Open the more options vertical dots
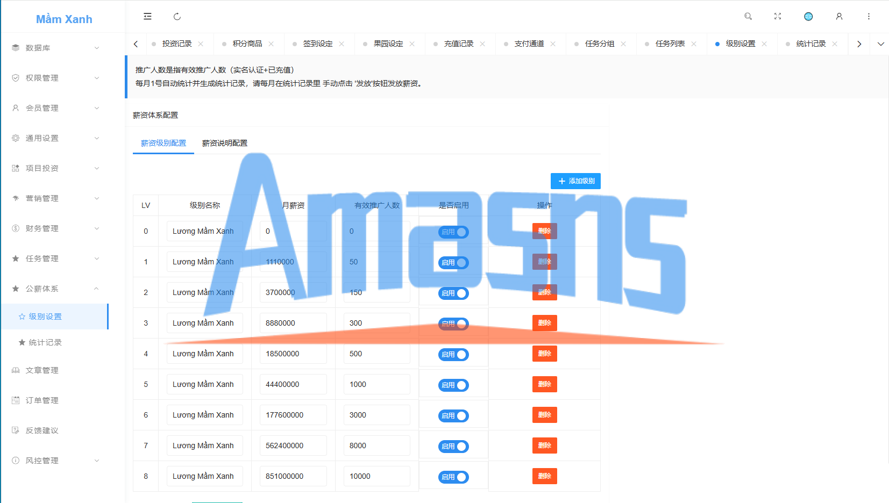This screenshot has width=889, height=503. point(869,16)
